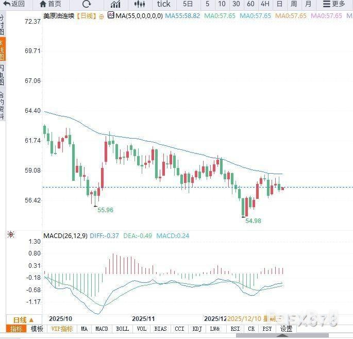Switch to the 模板 tab

pos(37,329)
